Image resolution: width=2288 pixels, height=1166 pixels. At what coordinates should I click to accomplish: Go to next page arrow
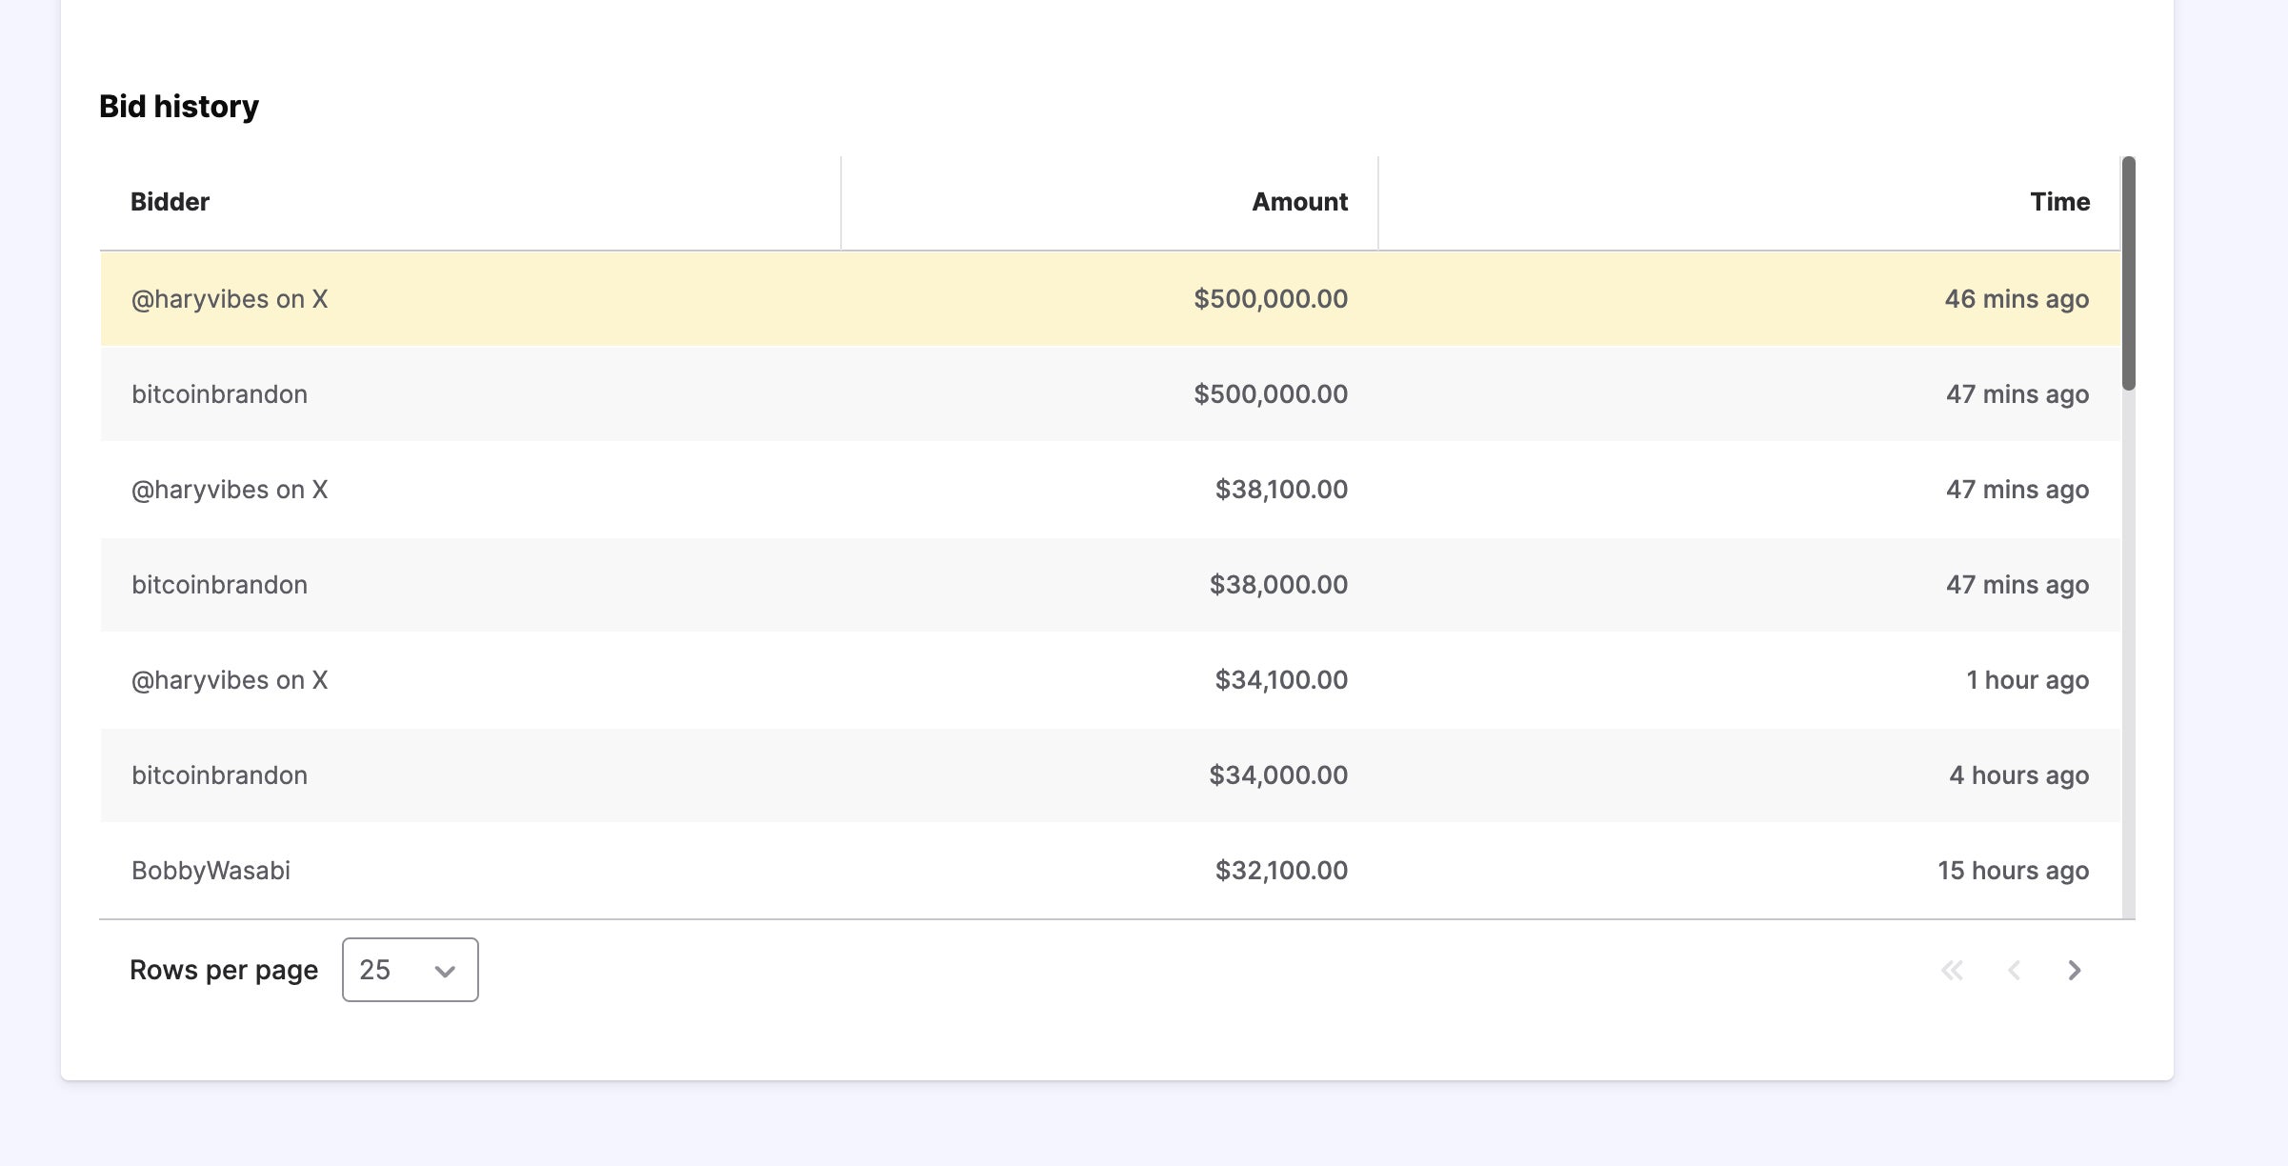[x=2075, y=970]
